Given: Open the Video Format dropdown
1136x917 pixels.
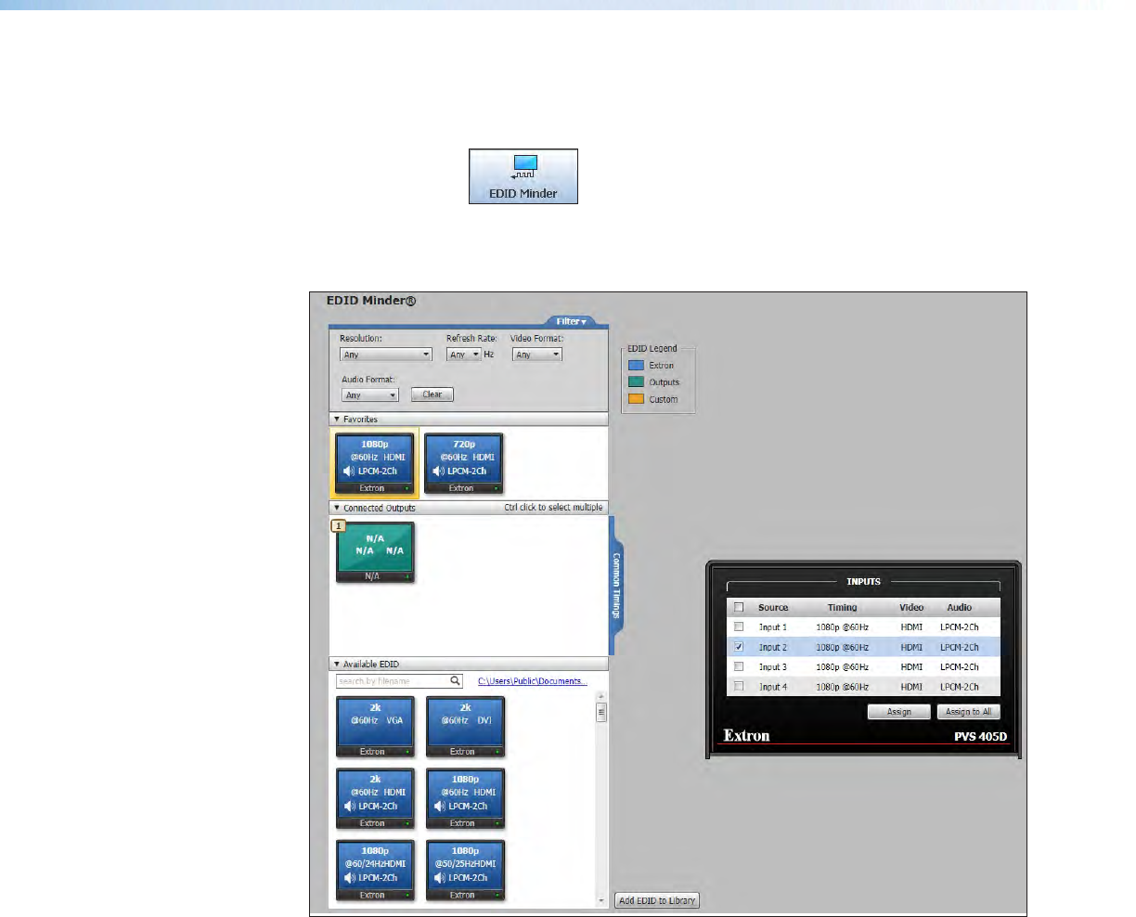Looking at the screenshot, I should tap(537, 355).
